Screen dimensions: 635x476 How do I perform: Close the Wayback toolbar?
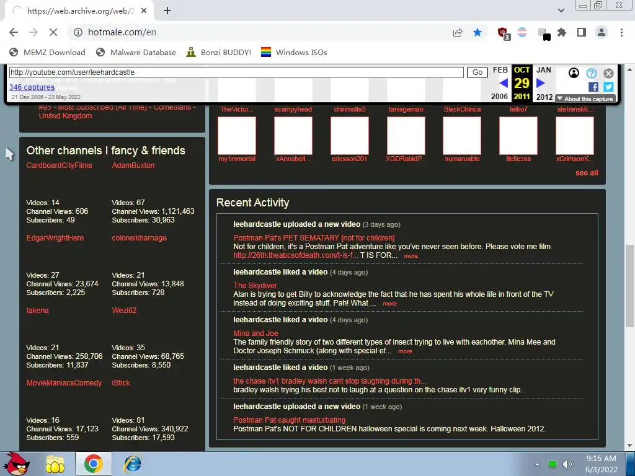pyautogui.click(x=608, y=73)
